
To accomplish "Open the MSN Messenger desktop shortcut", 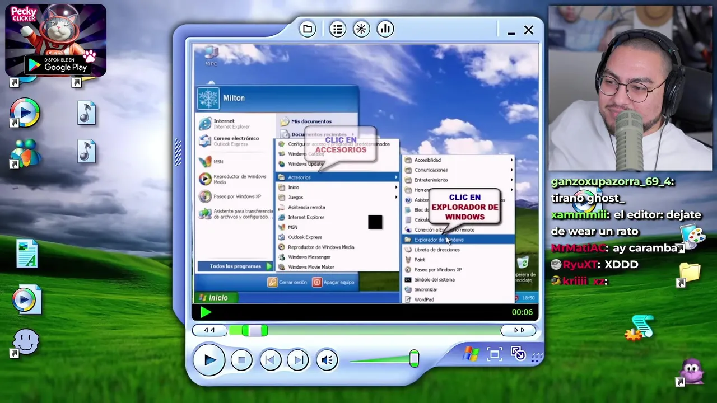I will coord(24,153).
